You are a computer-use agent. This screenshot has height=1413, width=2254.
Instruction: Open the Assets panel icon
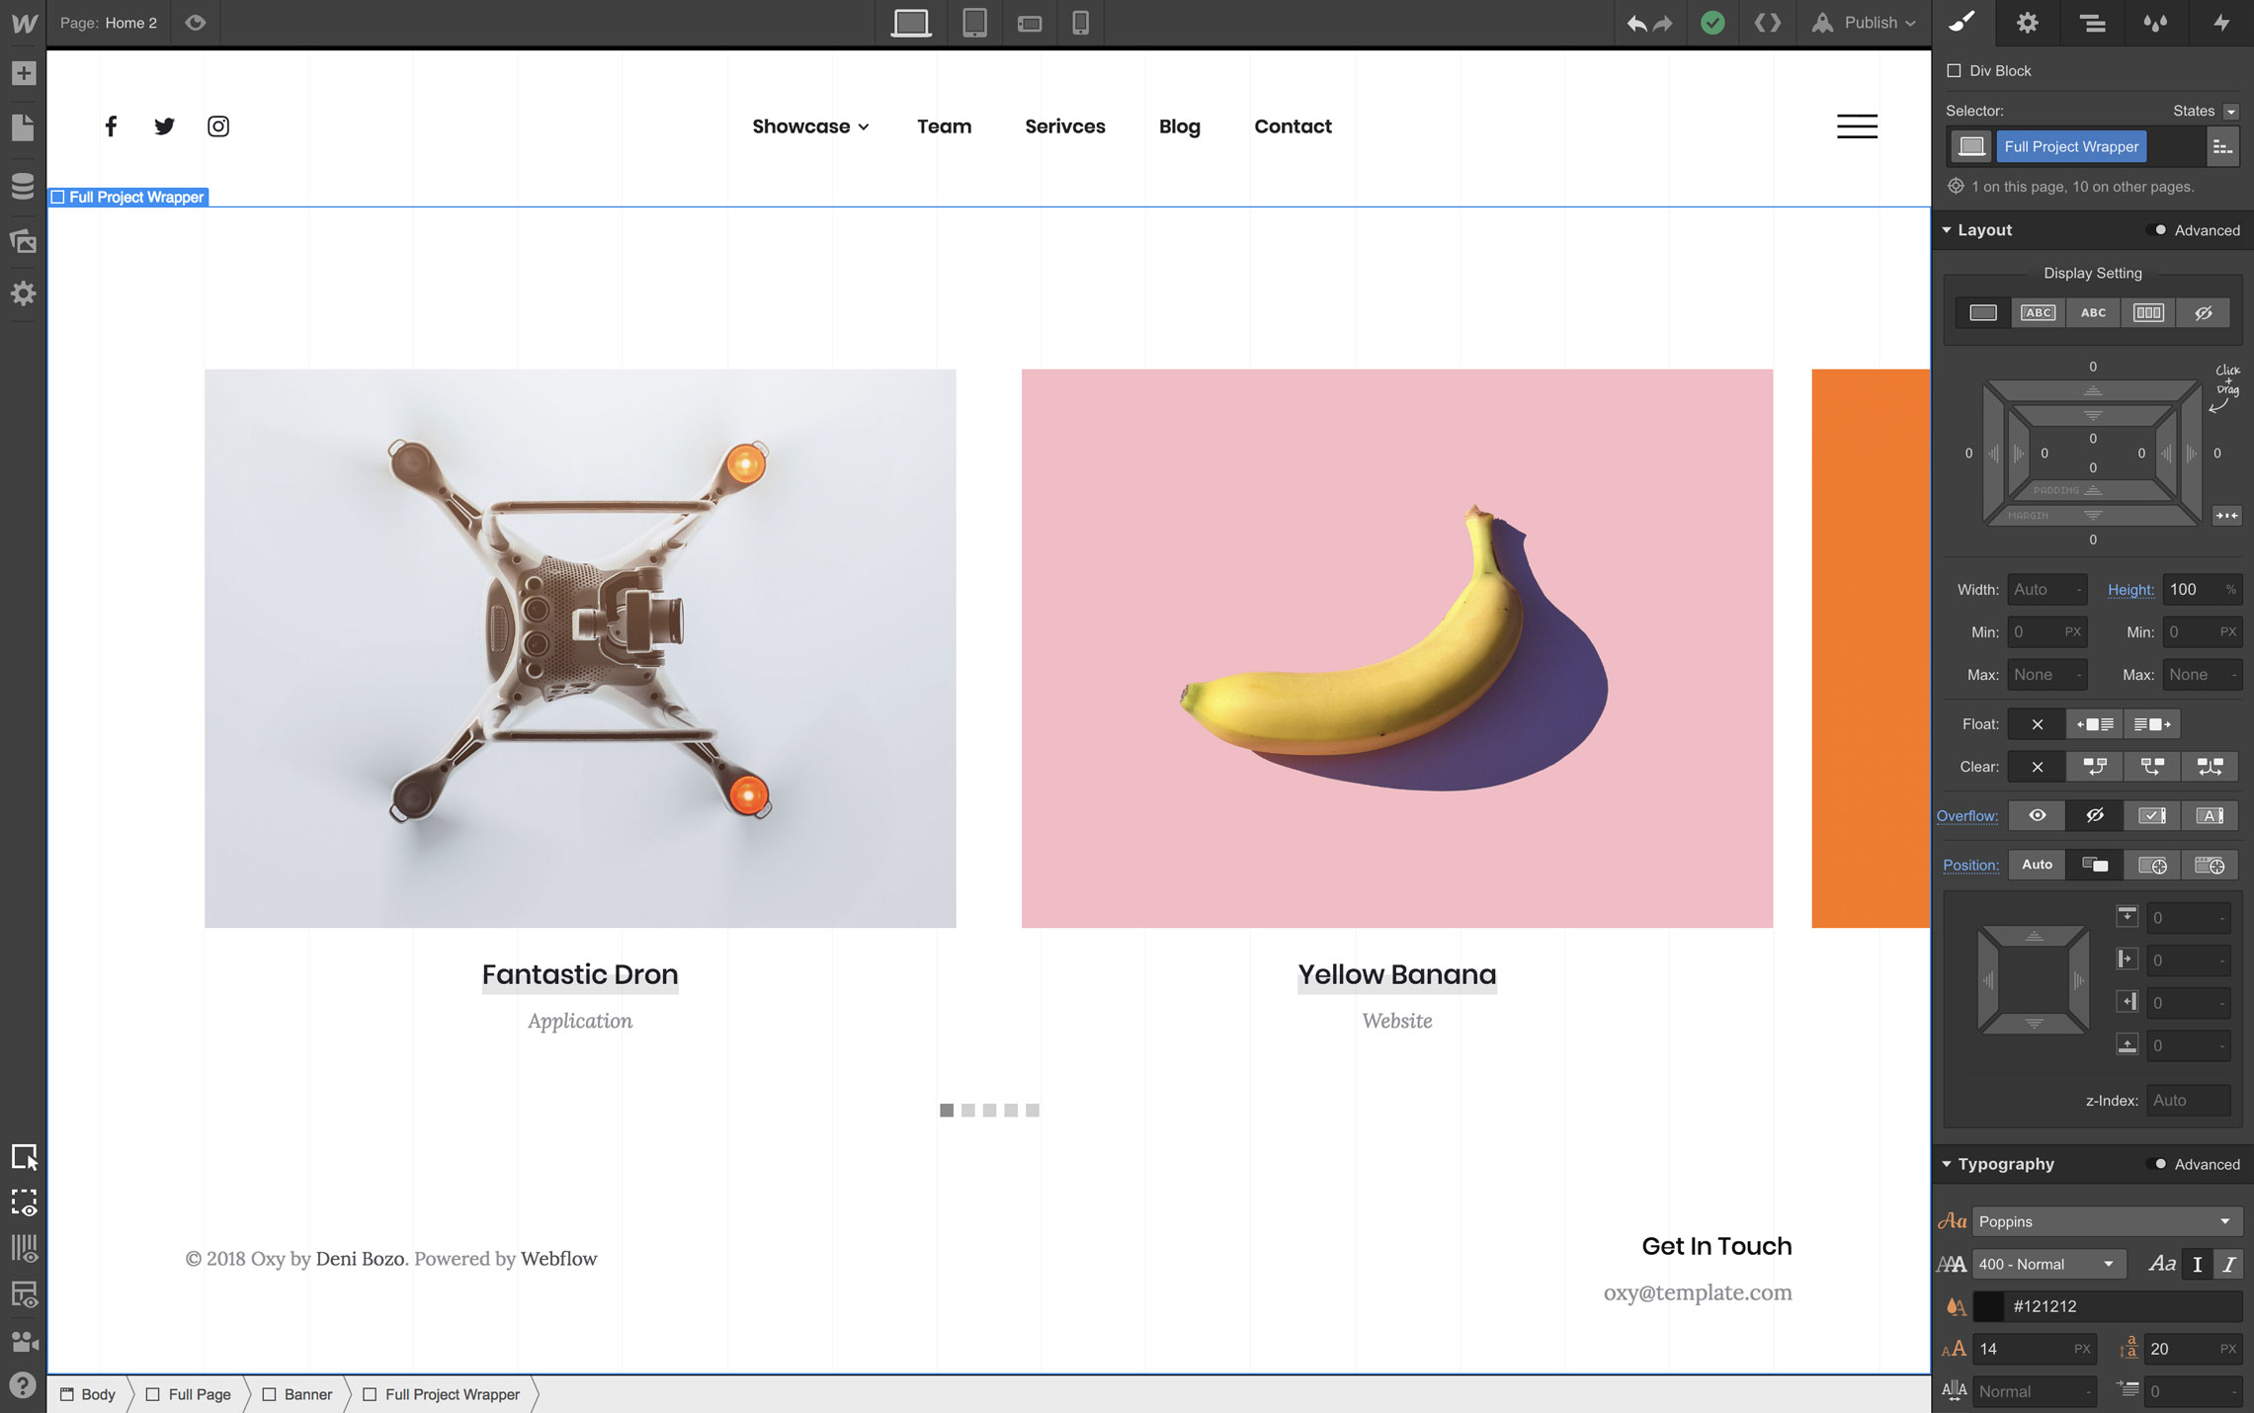24,241
